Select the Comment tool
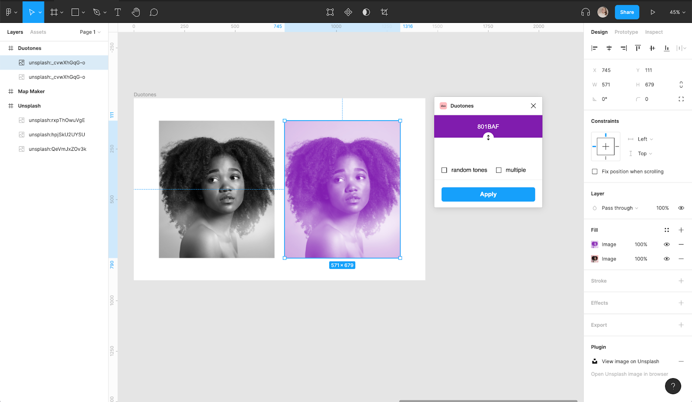The height and width of the screenshot is (402, 692). tap(154, 12)
